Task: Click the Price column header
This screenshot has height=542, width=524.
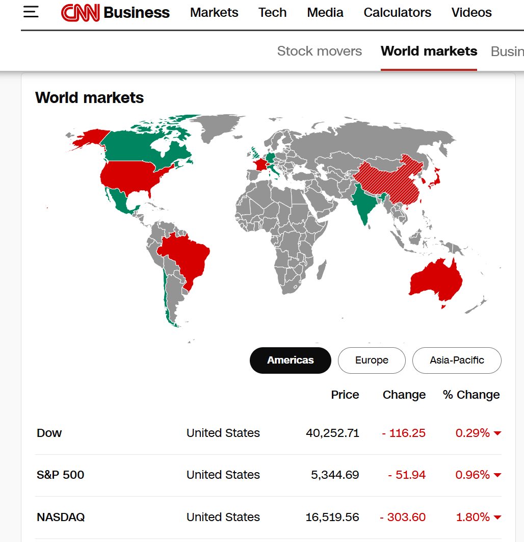Action: 345,395
